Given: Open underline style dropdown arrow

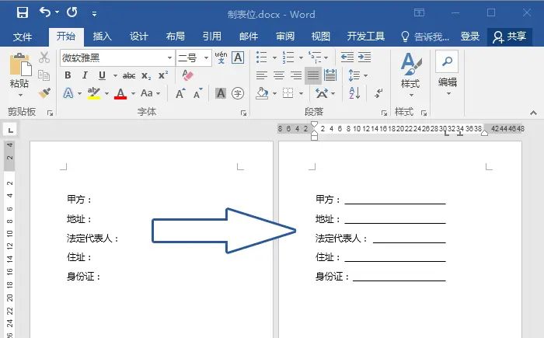Looking at the screenshot, I should (x=115, y=75).
